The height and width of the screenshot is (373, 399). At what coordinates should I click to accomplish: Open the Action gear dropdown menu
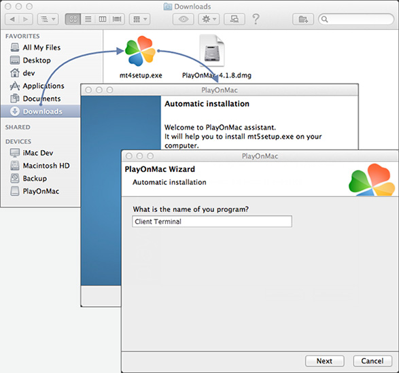tap(209, 19)
